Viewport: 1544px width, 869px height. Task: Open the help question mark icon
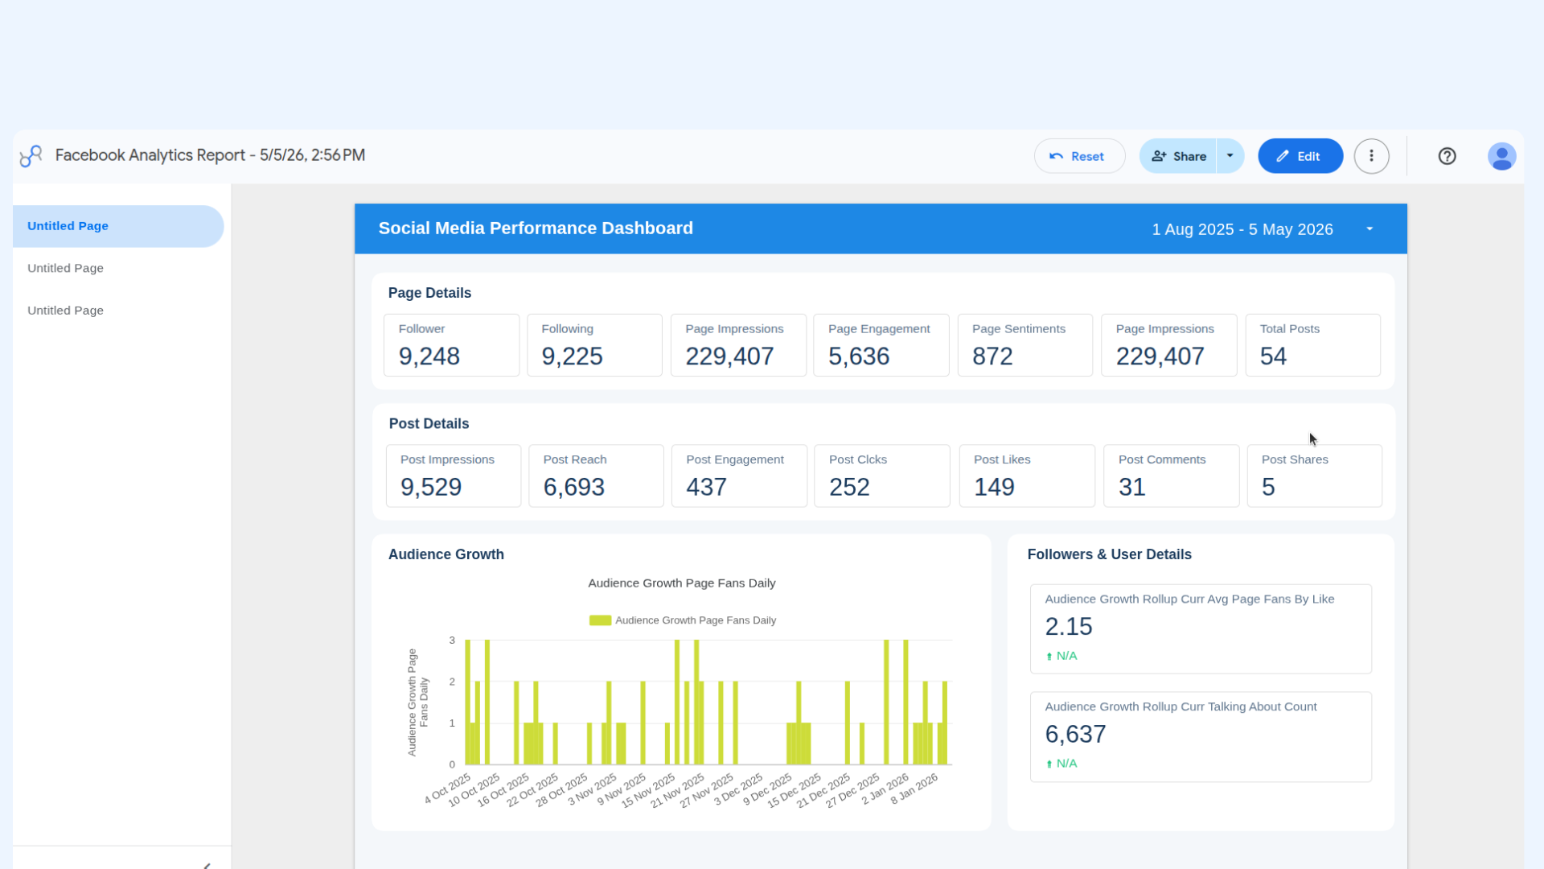pos(1447,156)
